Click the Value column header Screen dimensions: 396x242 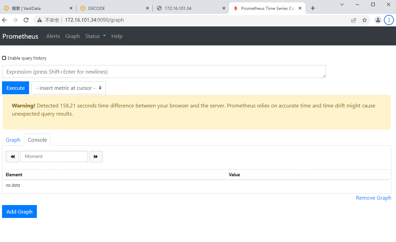click(x=234, y=175)
